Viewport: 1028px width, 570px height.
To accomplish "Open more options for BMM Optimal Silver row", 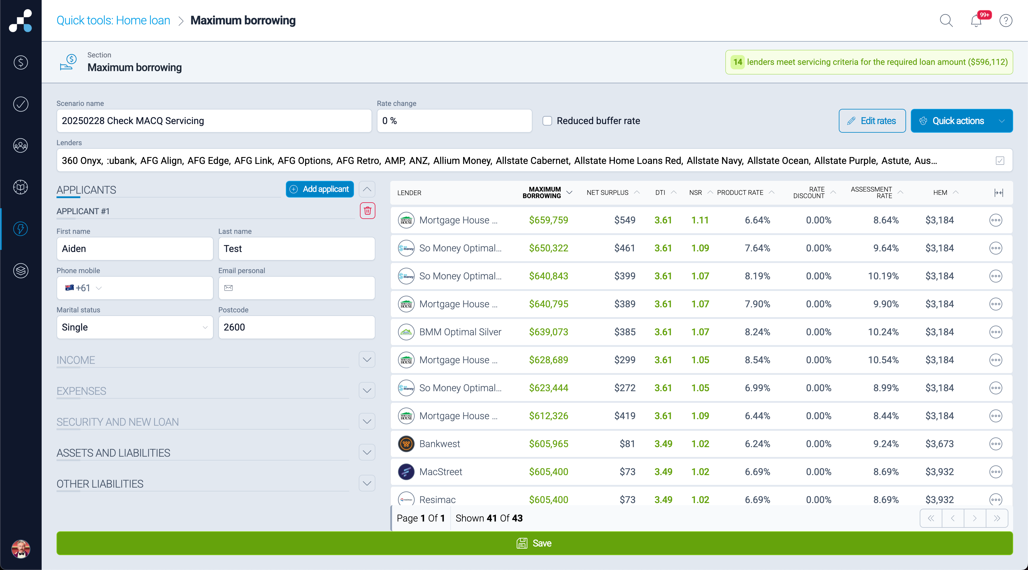I will [x=996, y=332].
